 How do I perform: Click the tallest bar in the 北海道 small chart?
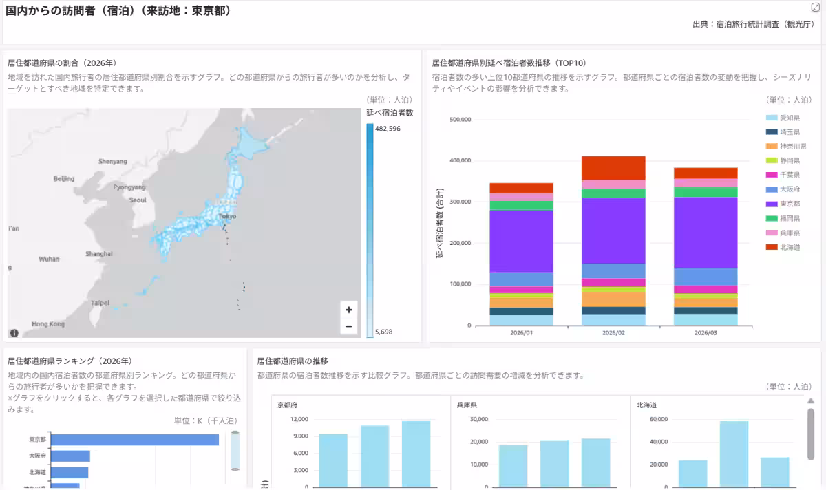coord(734,454)
